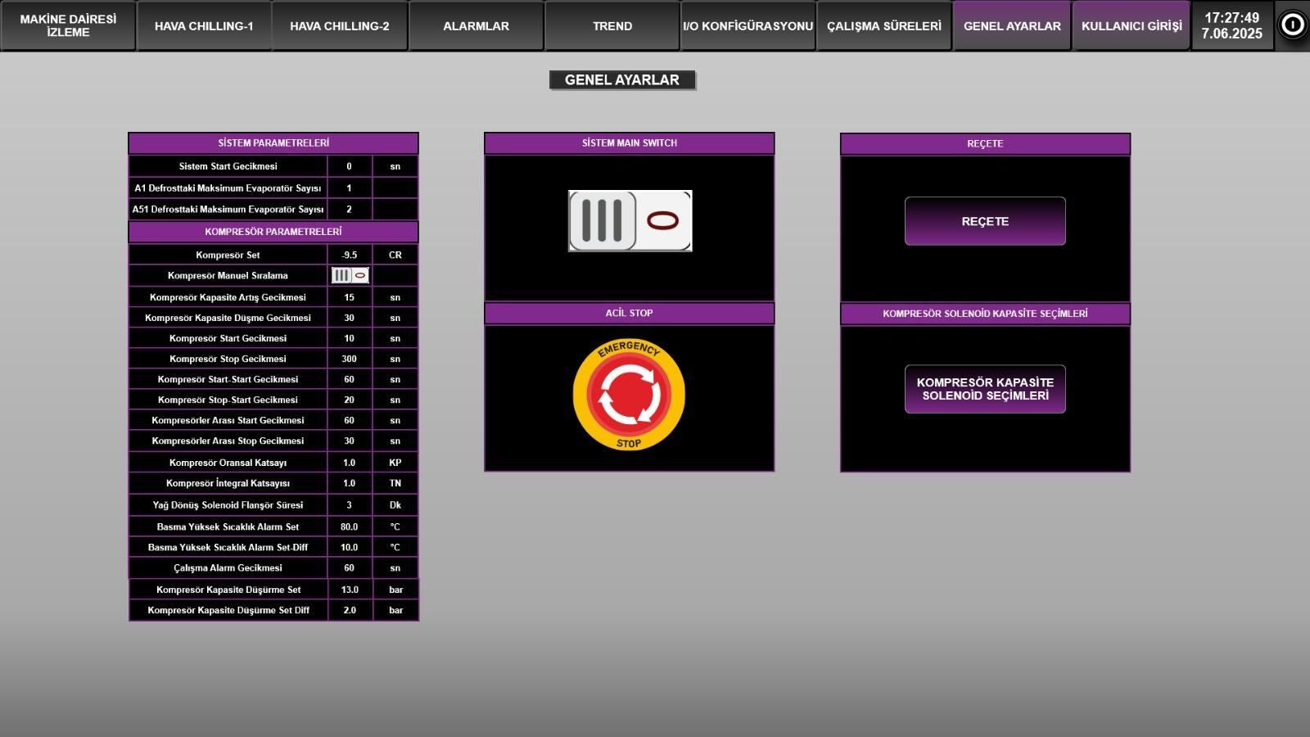The height and width of the screenshot is (737, 1310).
Task: Edit Kompresörler Arası Start Gecikmesi value
Action: 350,420
